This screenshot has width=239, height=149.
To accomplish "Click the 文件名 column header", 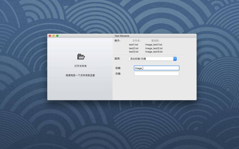I will pos(137,41).
